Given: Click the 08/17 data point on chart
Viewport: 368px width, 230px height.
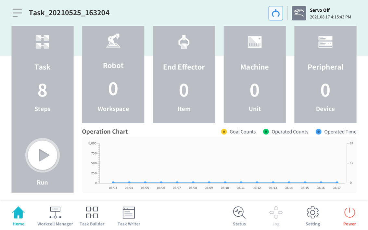Looking at the screenshot, I should (x=337, y=183).
